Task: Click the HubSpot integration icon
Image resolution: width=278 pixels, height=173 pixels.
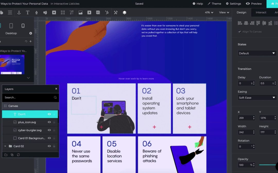Action: [x=107, y=13]
